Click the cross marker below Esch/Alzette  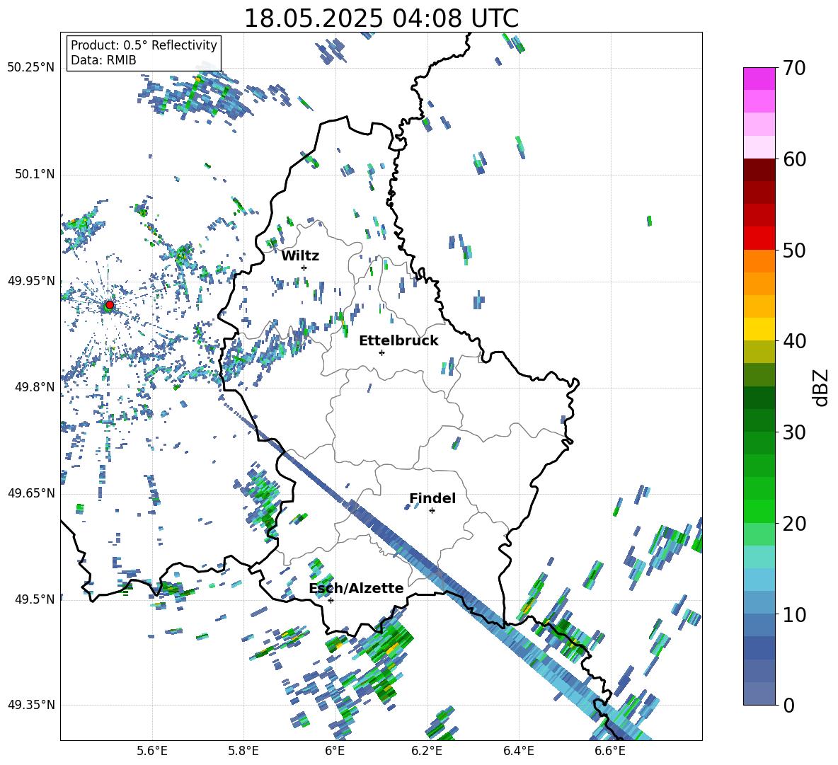click(x=331, y=600)
